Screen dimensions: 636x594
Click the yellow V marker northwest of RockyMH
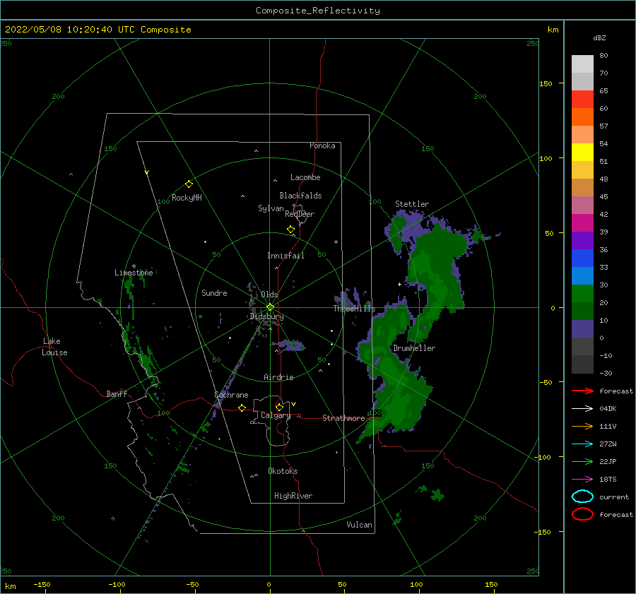147,173
